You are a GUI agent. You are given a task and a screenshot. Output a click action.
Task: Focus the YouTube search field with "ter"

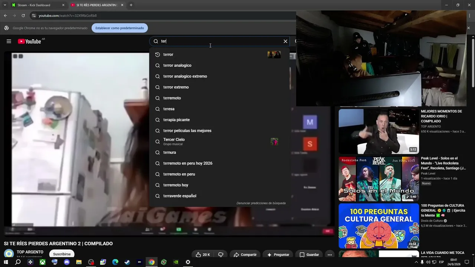tap(219, 41)
